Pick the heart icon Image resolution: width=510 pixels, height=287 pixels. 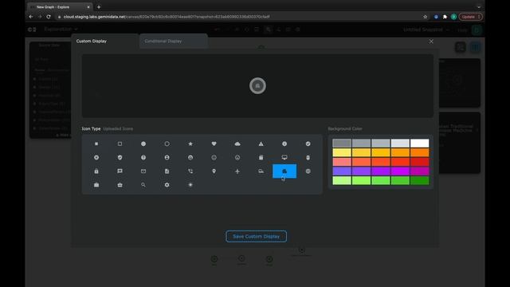pyautogui.click(x=214, y=143)
